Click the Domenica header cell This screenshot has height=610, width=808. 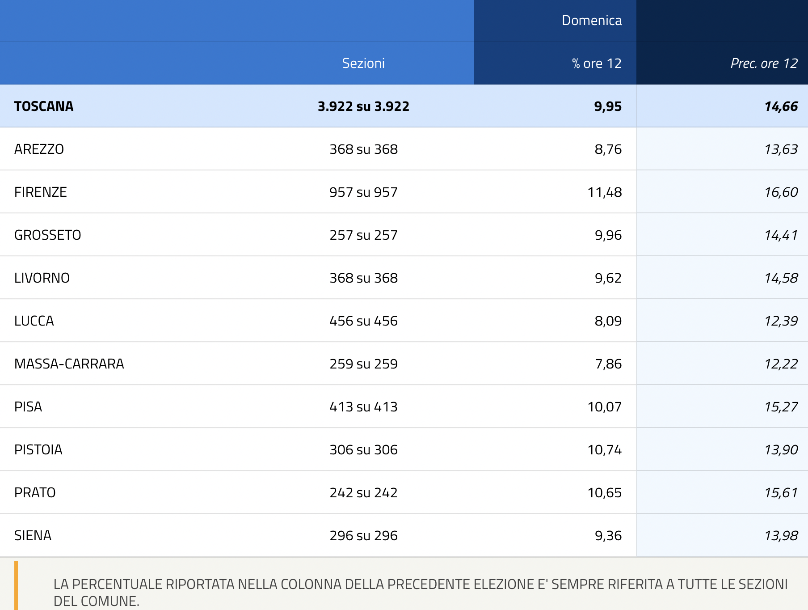coord(591,21)
